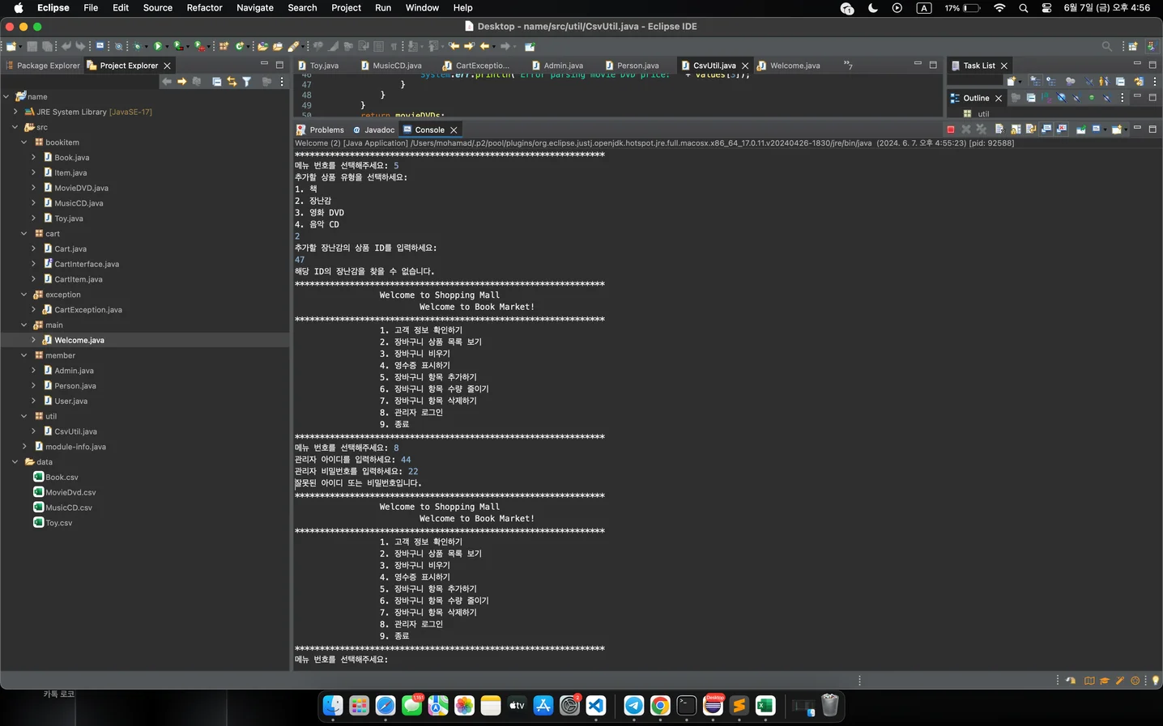Collapse the bookitem package folder
Viewport: 1163px width, 726px height.
pyautogui.click(x=24, y=142)
